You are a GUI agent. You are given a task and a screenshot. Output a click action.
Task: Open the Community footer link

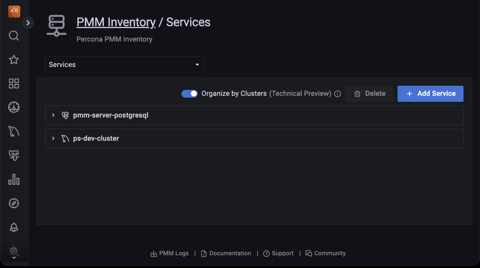[x=325, y=253]
